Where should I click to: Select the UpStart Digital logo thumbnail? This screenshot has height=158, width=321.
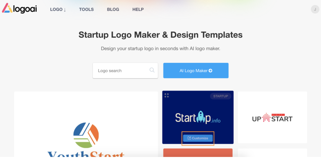pos(272,117)
